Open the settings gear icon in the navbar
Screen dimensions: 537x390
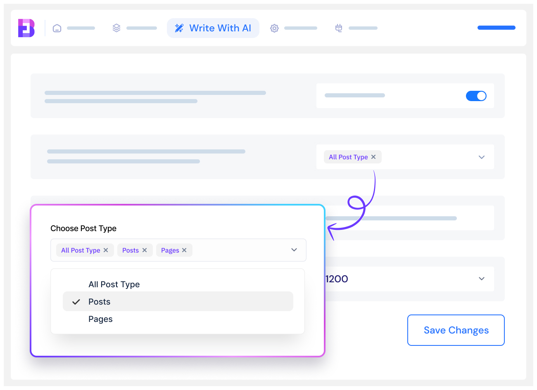pos(274,28)
